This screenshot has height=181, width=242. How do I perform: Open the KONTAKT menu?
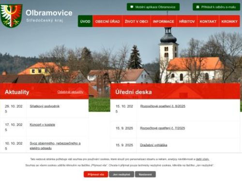coord(208,21)
